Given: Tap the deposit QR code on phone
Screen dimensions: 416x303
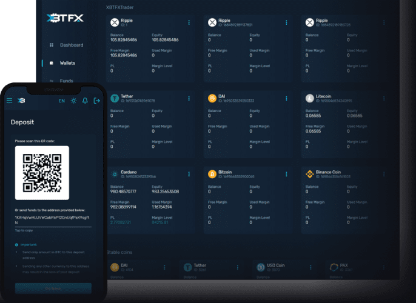Looking at the screenshot, I should [x=42, y=173].
